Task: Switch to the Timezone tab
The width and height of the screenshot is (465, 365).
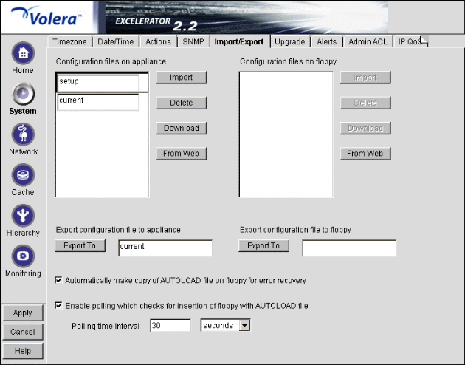Action: click(69, 41)
